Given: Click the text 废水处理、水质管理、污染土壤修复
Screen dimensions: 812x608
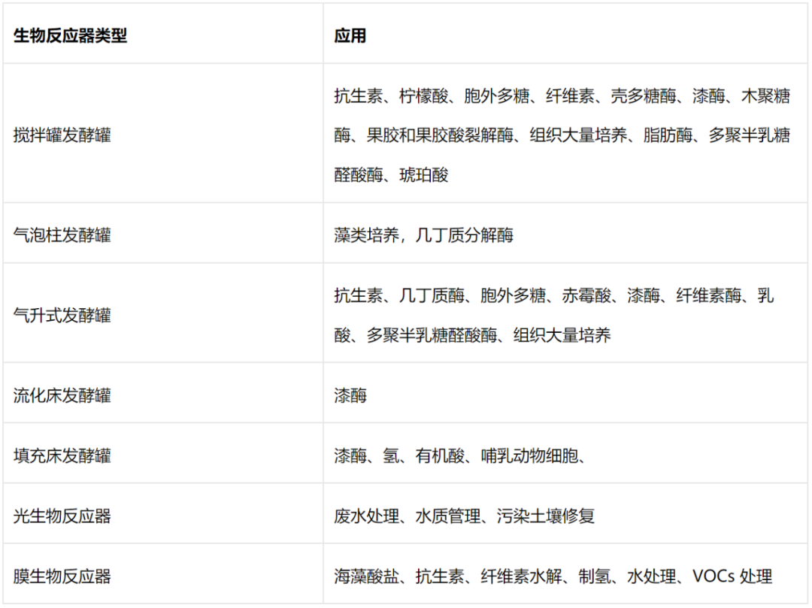Looking at the screenshot, I should (x=465, y=516).
